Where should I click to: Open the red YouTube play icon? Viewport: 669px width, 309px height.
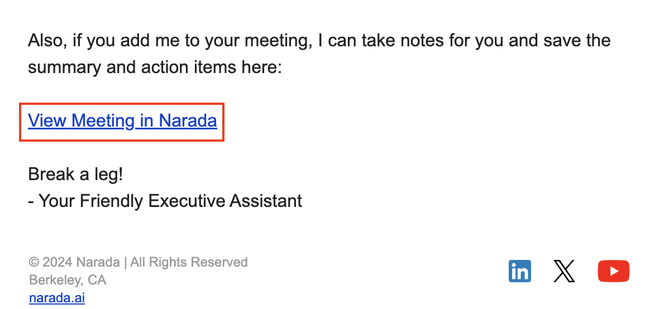pyautogui.click(x=614, y=271)
